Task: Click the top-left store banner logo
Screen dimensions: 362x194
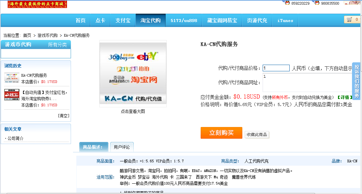Action: (x=37, y=4)
